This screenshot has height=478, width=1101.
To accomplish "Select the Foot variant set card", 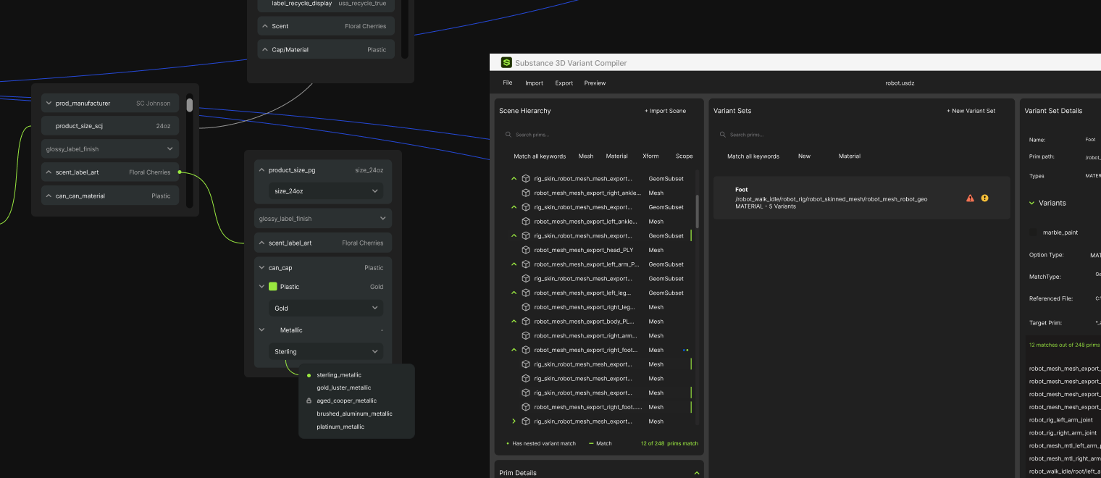I will click(x=862, y=198).
